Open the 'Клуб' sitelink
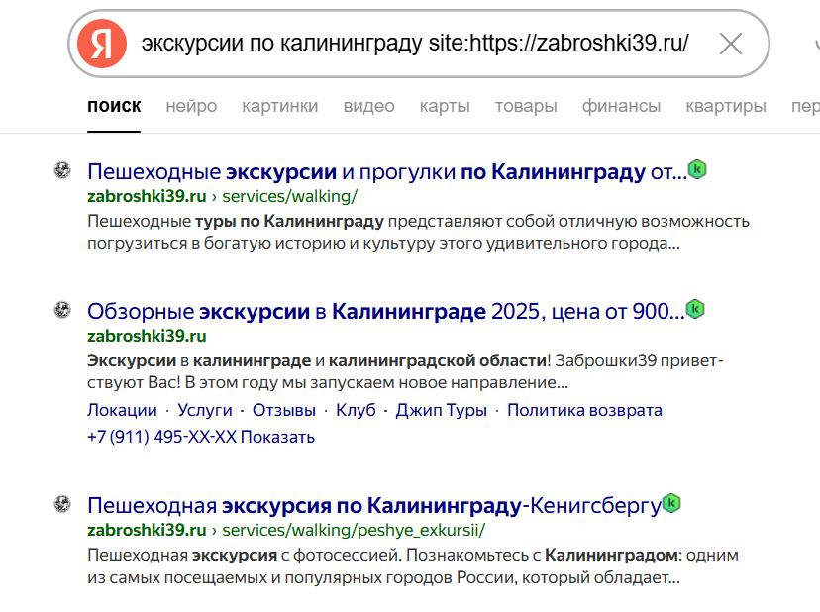This screenshot has width=820, height=612. [356, 410]
